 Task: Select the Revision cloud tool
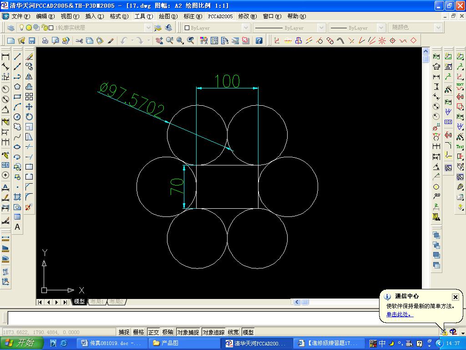pyautogui.click(x=17, y=127)
